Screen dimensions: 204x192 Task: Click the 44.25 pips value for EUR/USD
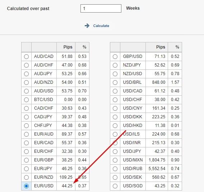(x=67, y=186)
